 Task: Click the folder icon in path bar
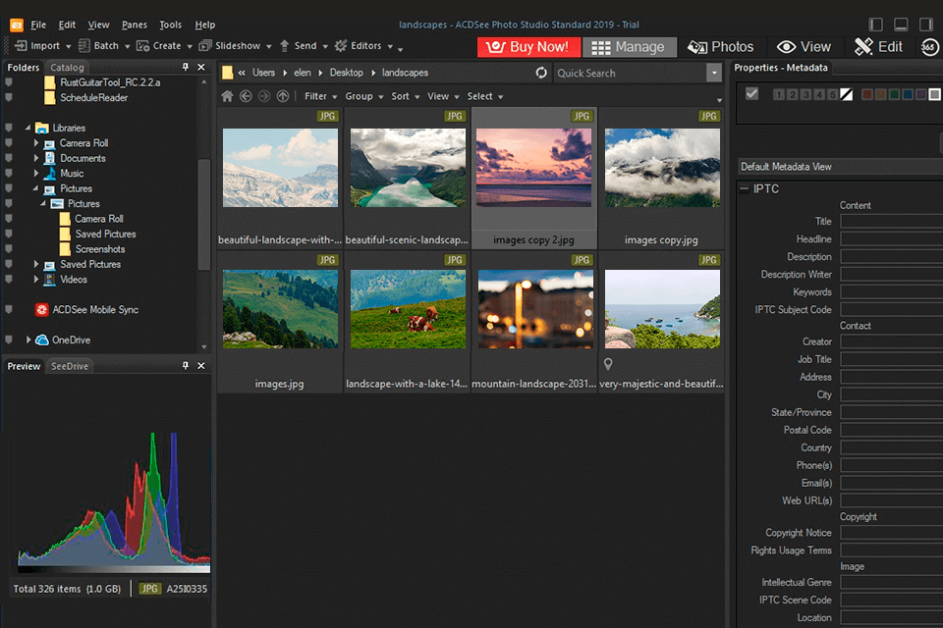(227, 73)
